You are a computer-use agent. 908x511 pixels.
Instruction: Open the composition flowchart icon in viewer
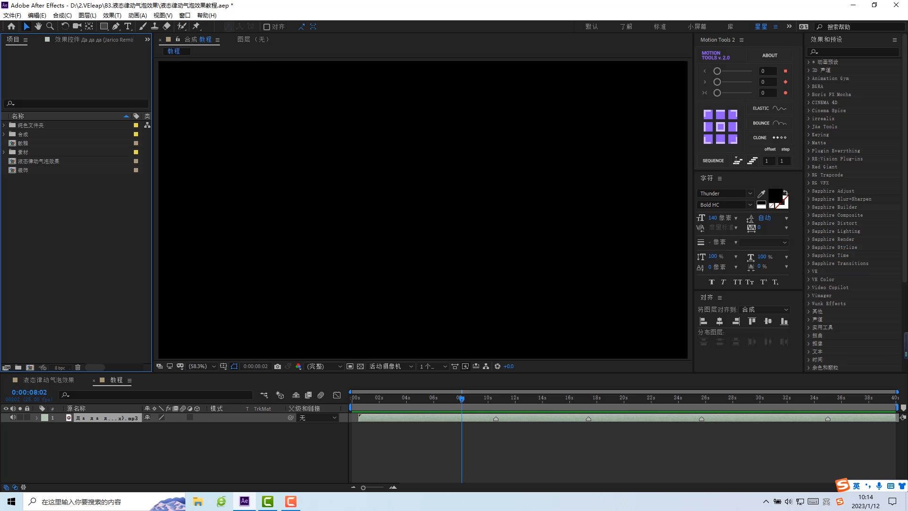coord(486,367)
